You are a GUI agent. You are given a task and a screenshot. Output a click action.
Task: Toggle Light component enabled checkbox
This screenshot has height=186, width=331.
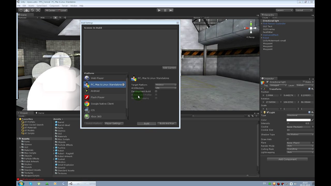[268, 112]
